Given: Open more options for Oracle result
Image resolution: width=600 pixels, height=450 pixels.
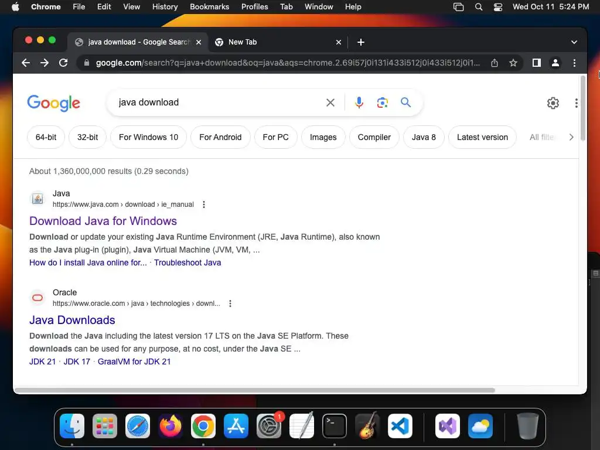Looking at the screenshot, I should click(x=230, y=304).
